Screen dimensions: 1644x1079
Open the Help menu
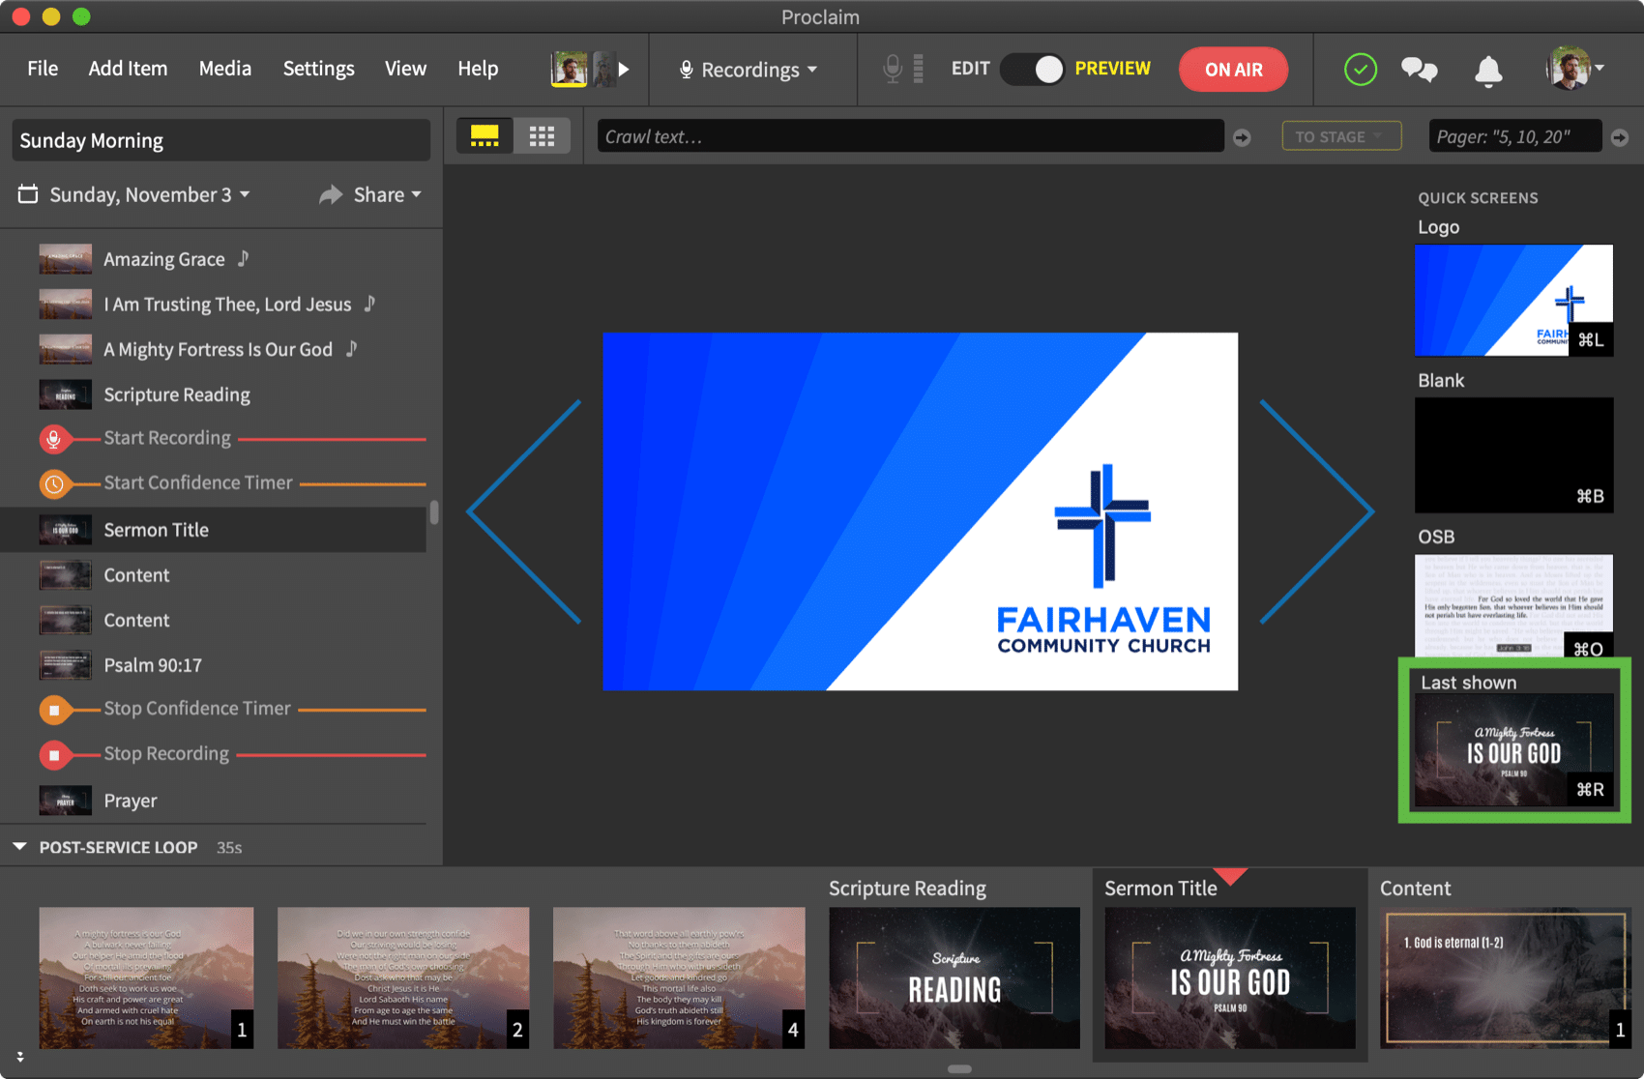click(x=478, y=69)
